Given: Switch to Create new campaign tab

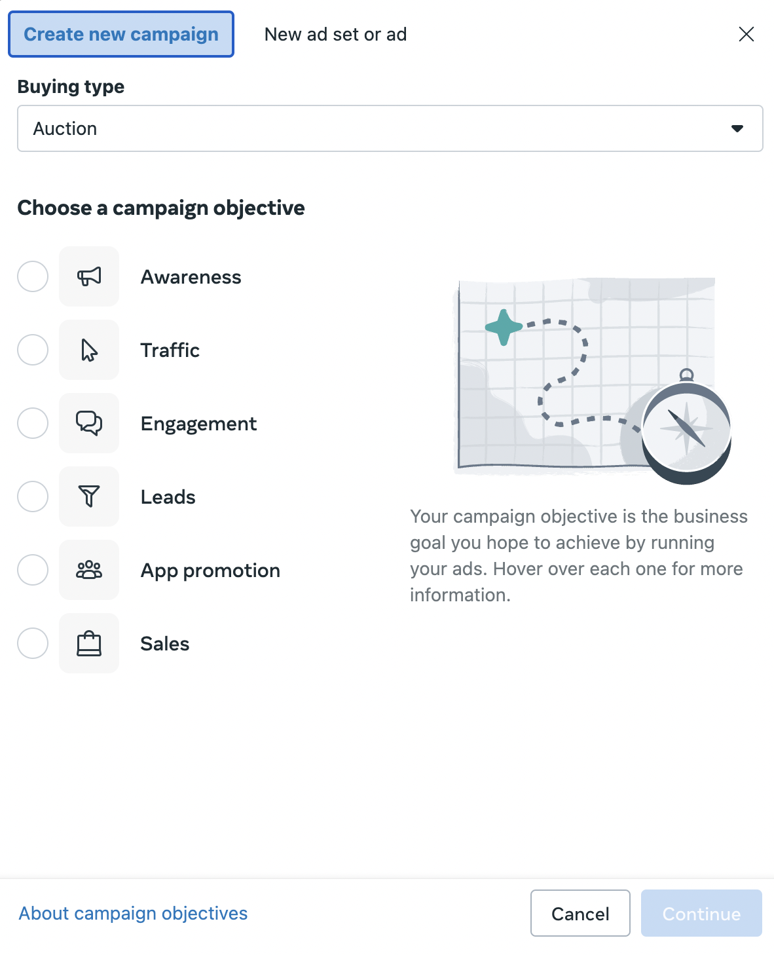Looking at the screenshot, I should (x=121, y=34).
